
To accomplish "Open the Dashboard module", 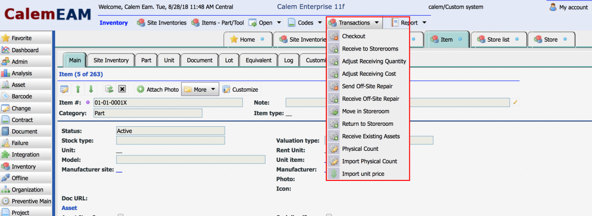I will (26, 50).
